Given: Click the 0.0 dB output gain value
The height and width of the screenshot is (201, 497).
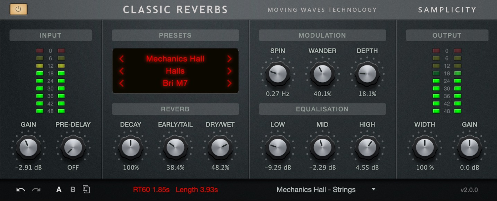Looking at the screenshot, I should pyautogui.click(x=469, y=168).
